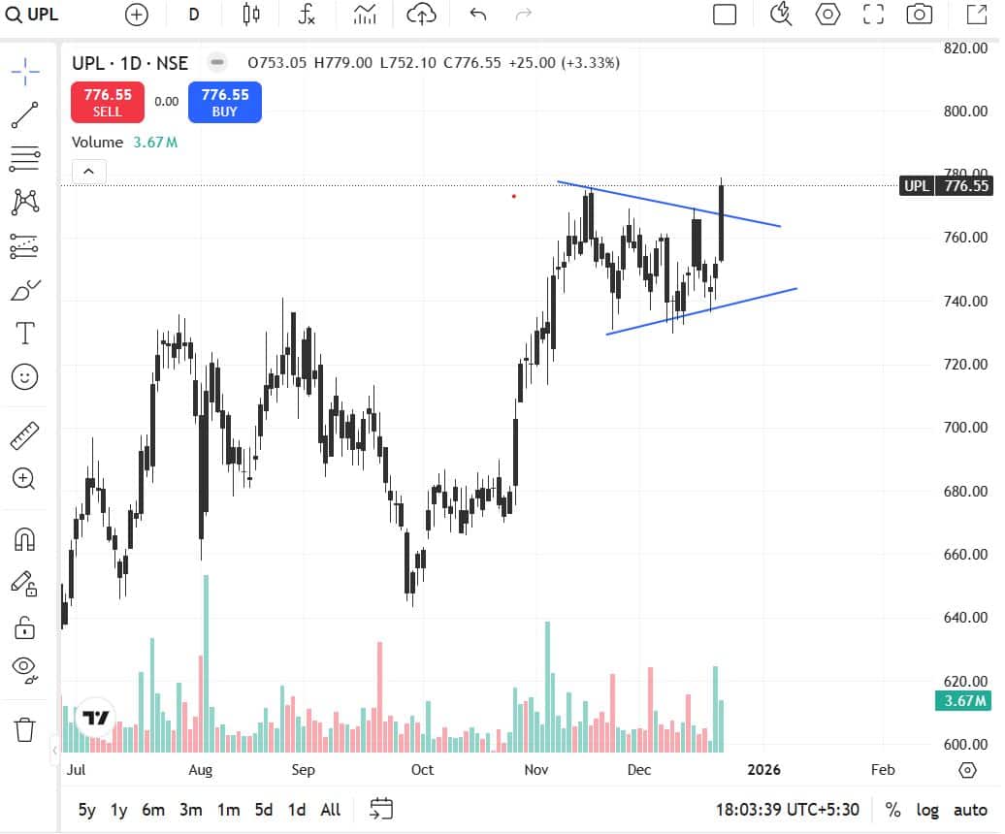Select the pattern drawing tool
The width and height of the screenshot is (1005, 834).
[25, 202]
